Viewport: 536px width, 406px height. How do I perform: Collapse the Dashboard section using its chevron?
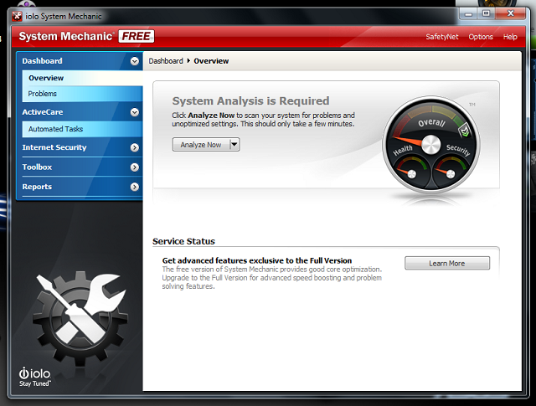(134, 61)
